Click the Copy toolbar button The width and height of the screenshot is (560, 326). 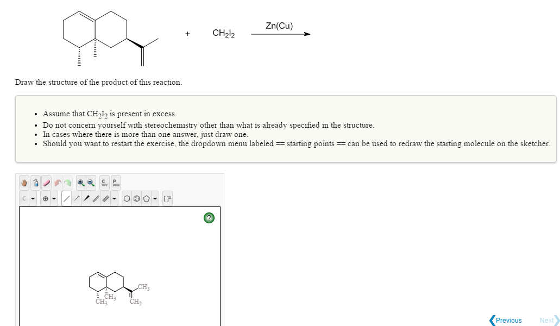[104, 183]
